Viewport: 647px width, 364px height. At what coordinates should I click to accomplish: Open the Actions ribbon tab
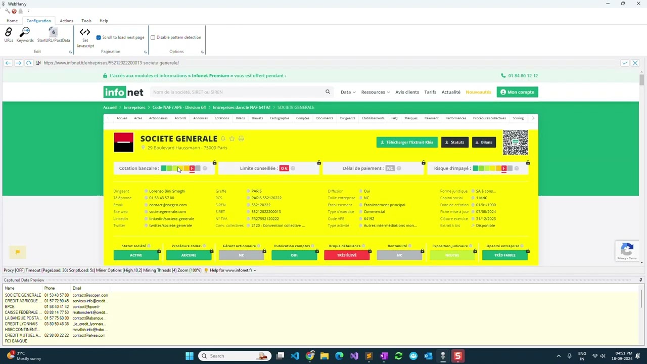coord(66,21)
